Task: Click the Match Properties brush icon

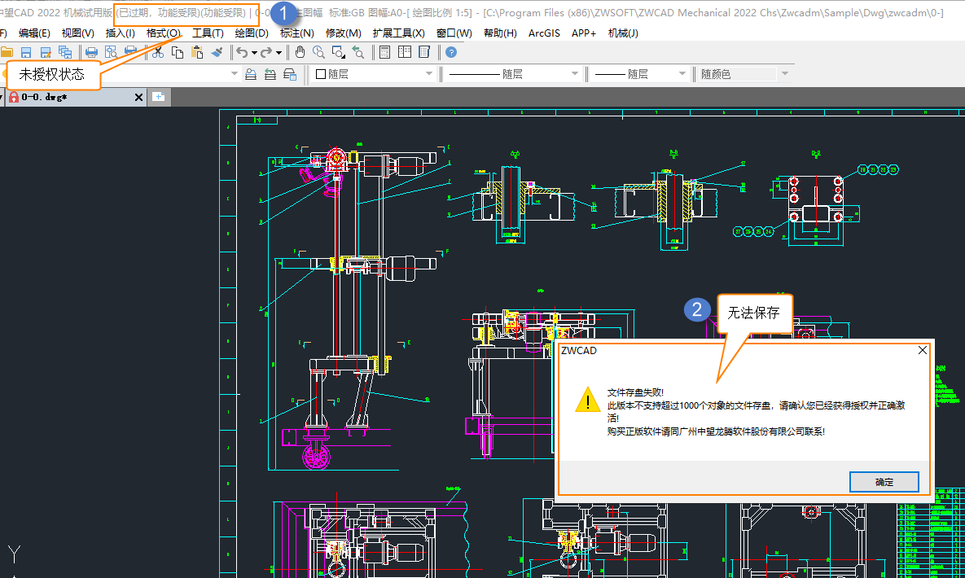Action: 217,52
